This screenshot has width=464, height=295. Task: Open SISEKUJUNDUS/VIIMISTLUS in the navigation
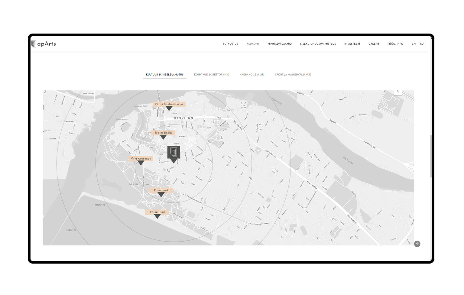click(x=318, y=44)
